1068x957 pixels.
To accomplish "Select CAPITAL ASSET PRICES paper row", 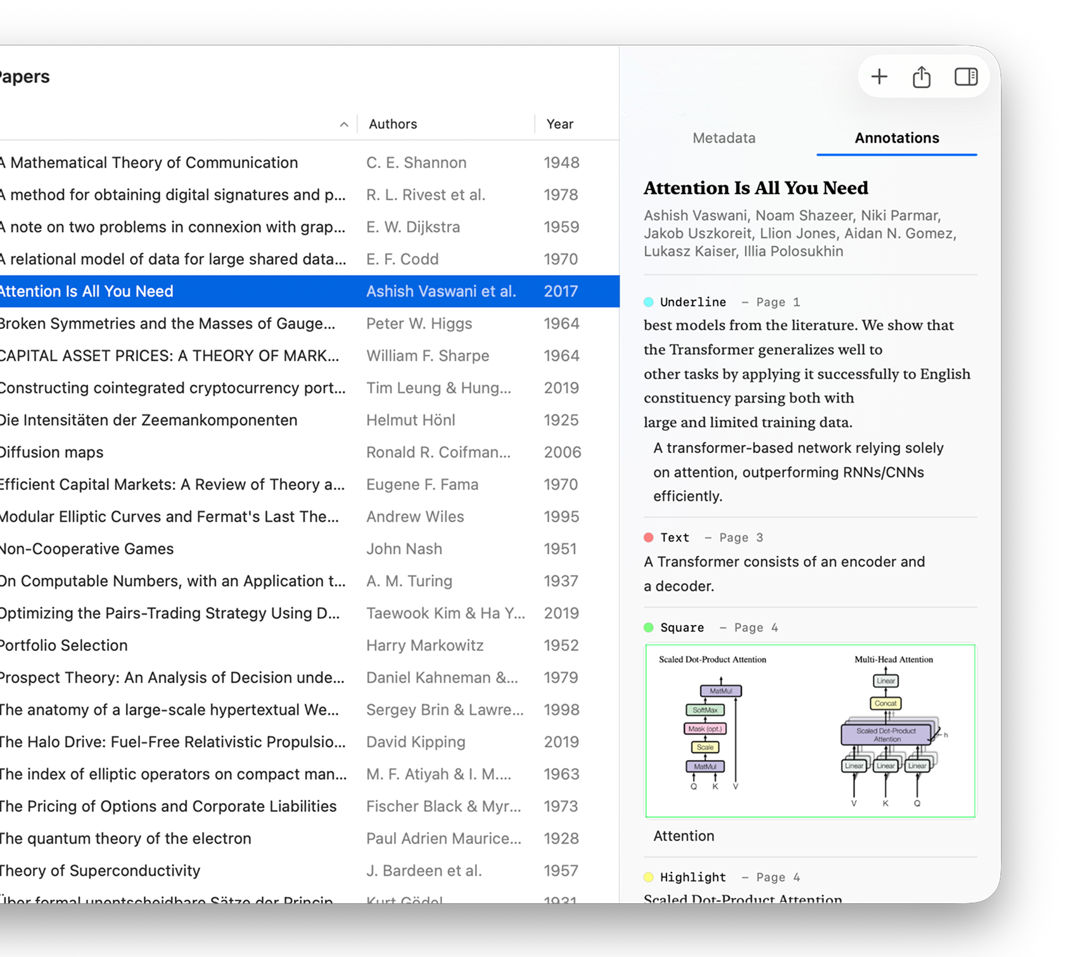I will (x=309, y=356).
